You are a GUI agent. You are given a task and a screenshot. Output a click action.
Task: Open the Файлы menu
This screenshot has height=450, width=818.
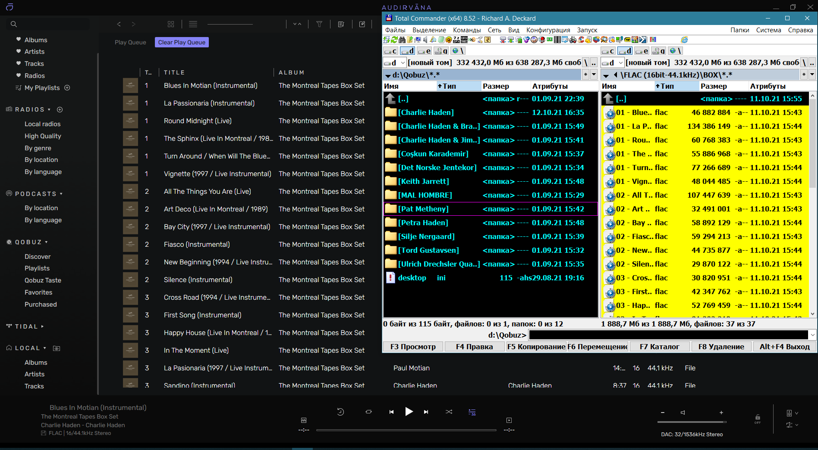tap(395, 30)
